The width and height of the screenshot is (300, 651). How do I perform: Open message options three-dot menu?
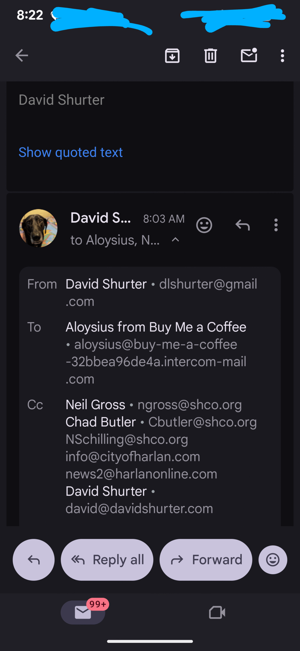tap(276, 225)
